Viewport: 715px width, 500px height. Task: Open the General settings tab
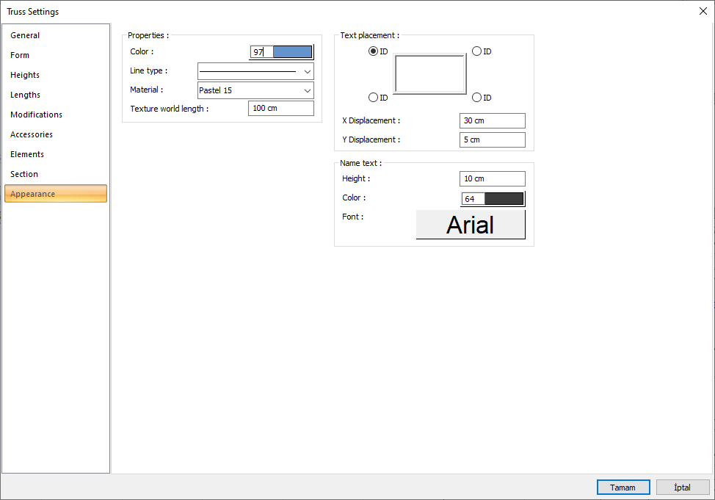pyautogui.click(x=25, y=35)
